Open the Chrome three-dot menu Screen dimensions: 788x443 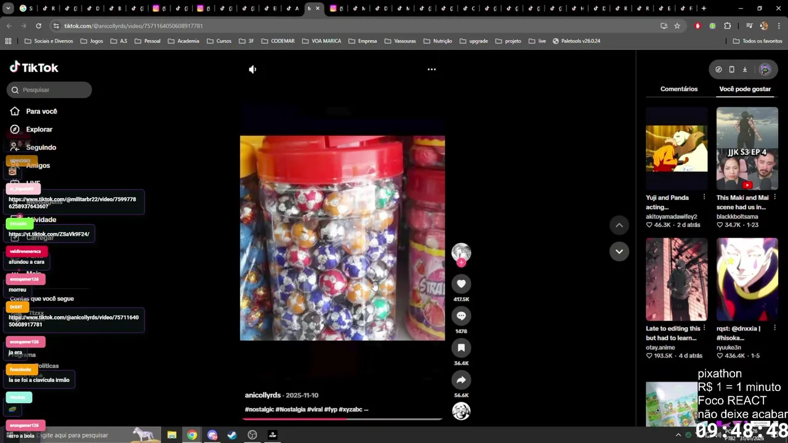click(779, 26)
